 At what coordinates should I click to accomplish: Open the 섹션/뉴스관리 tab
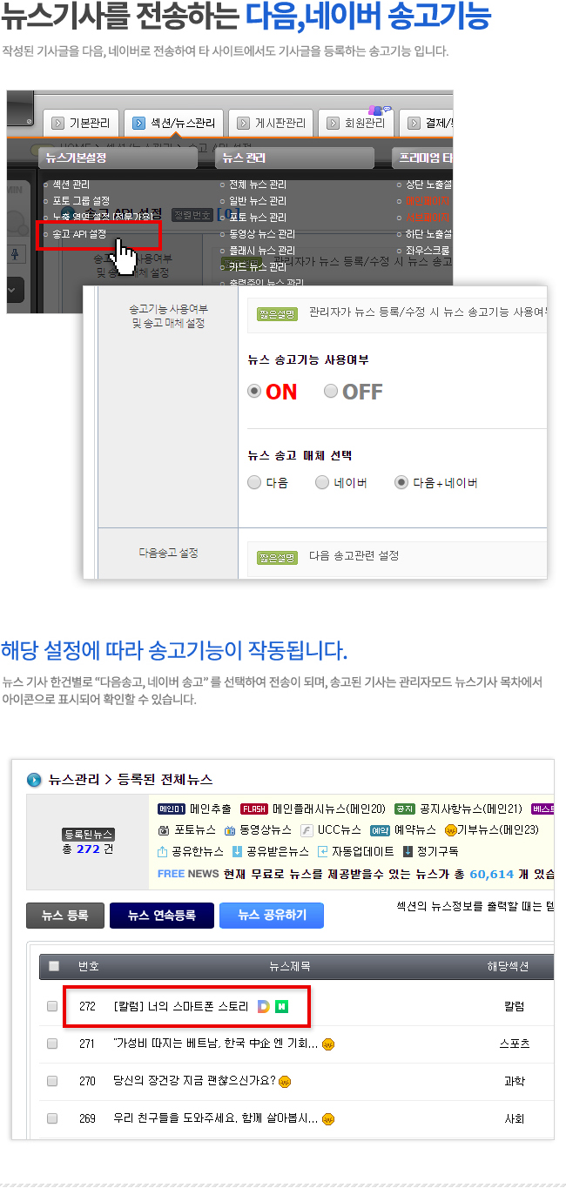[175, 123]
